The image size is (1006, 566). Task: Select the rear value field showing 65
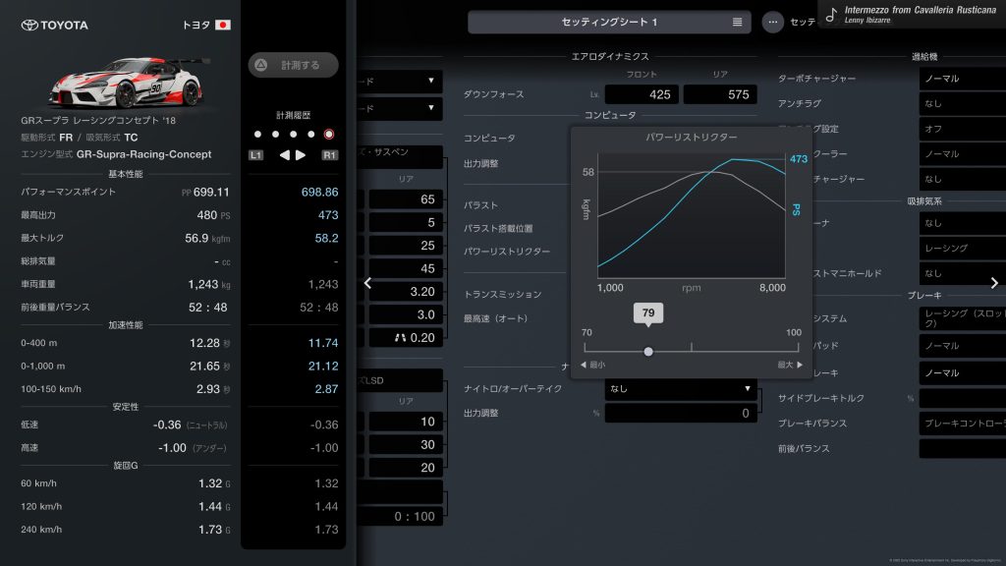tap(406, 198)
